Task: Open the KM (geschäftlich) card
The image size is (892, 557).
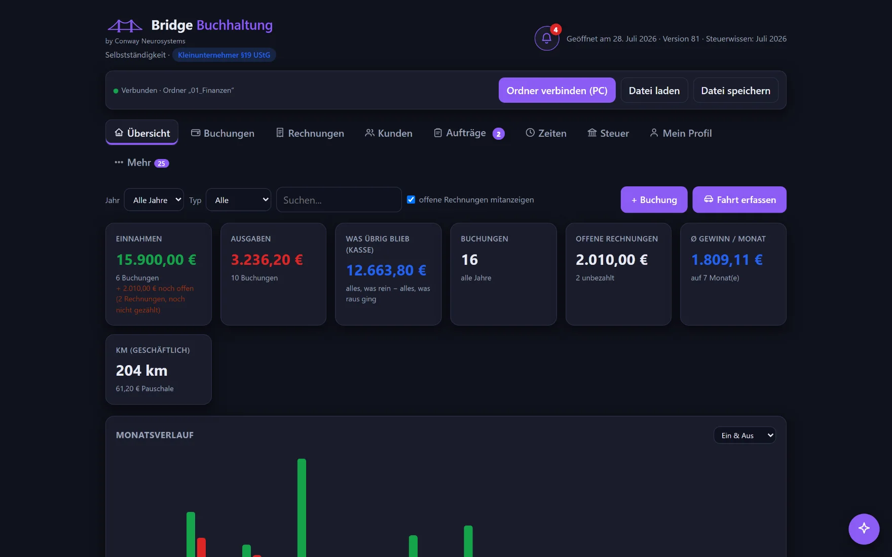Action: pos(159,369)
